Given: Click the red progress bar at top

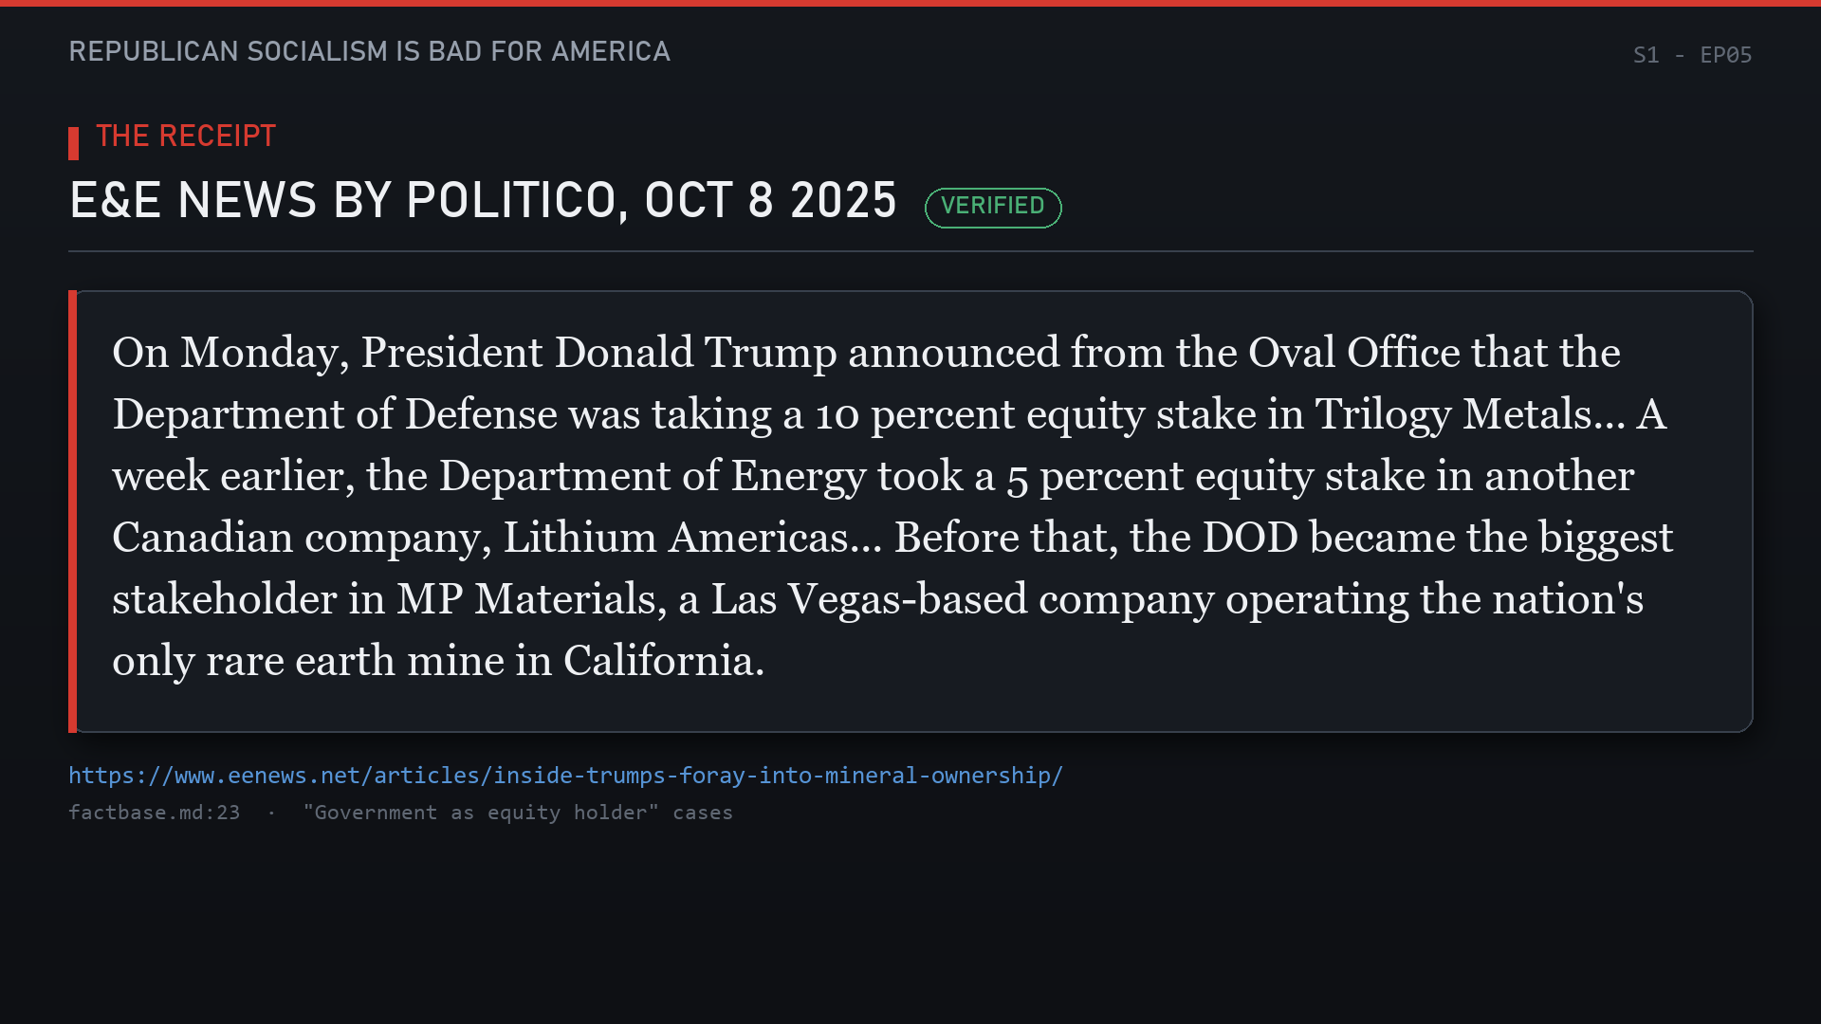Looking at the screenshot, I should pos(910,3).
